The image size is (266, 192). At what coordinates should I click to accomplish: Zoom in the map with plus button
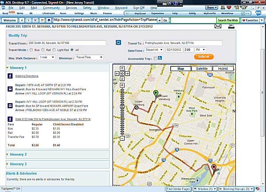click(122, 85)
